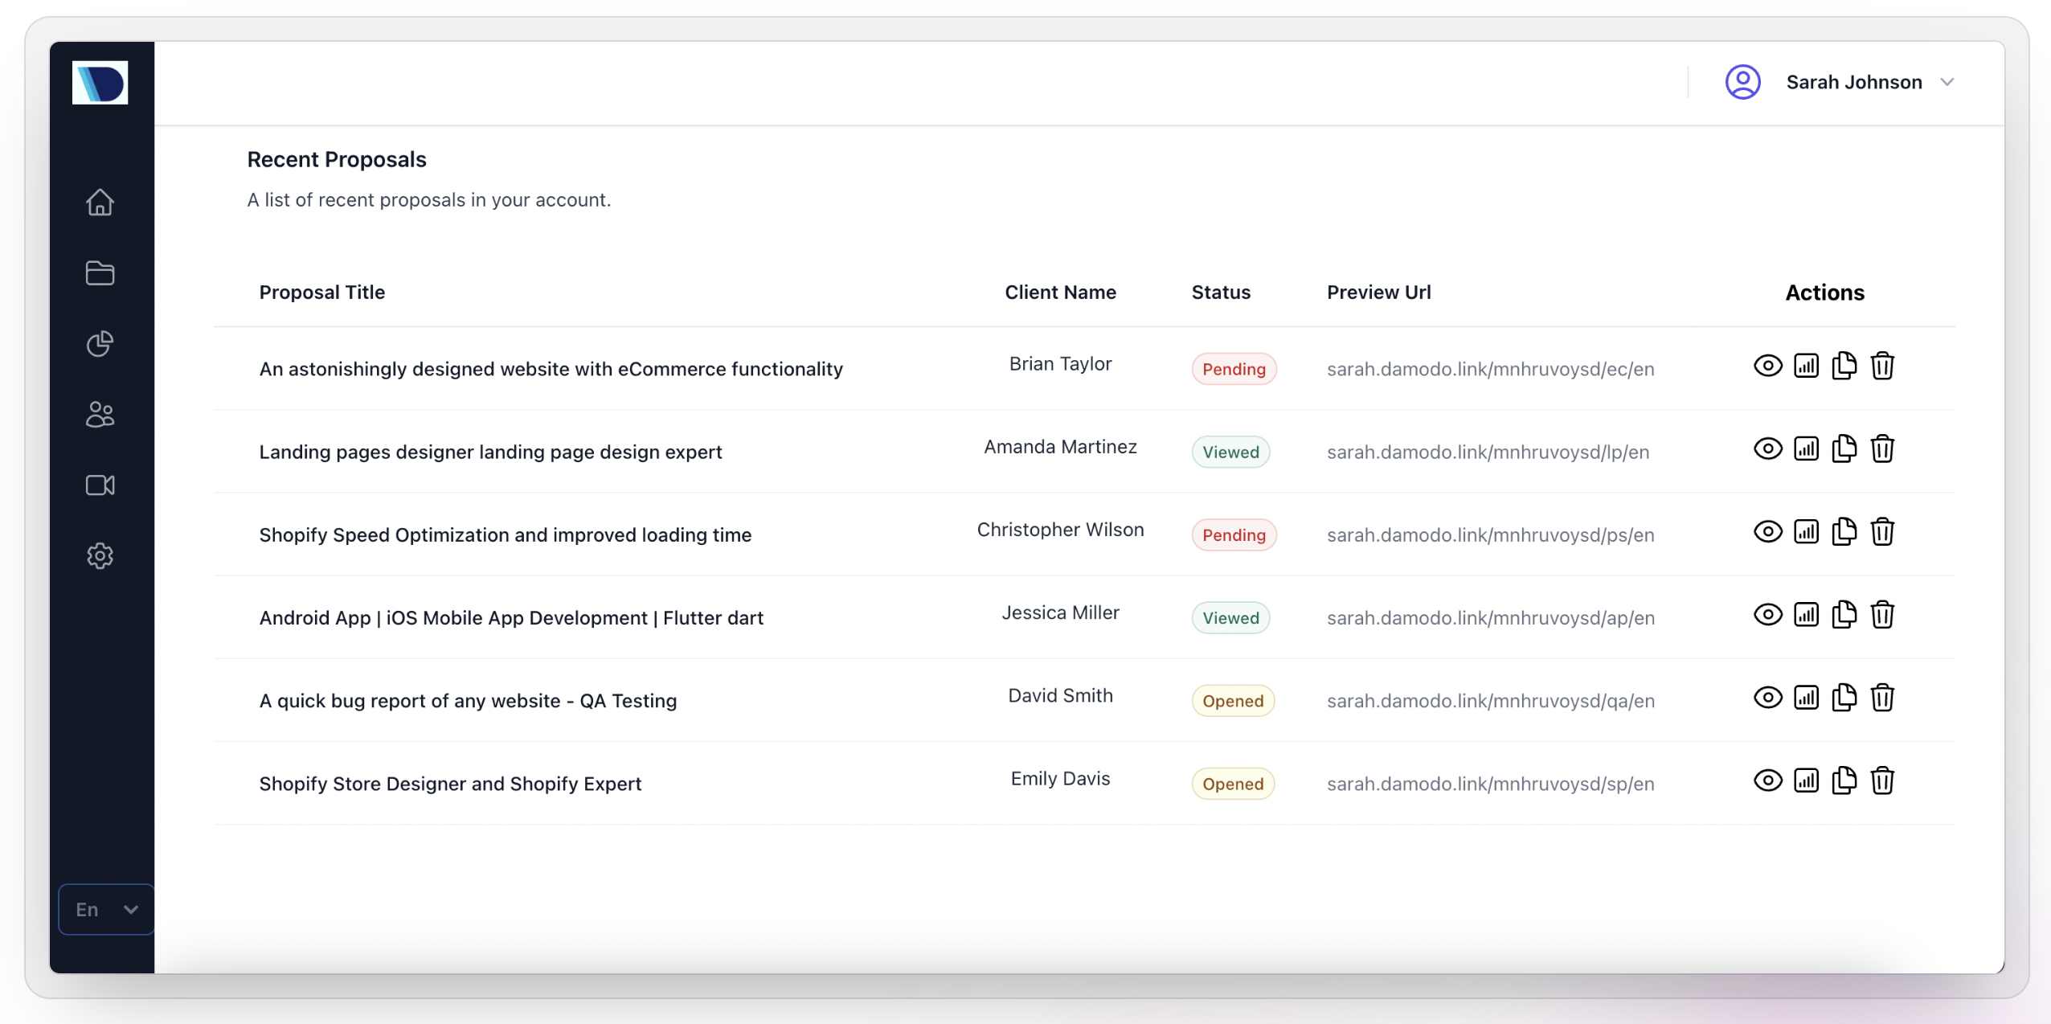Click the Viewed badge for Amanda Martinez
The height and width of the screenshot is (1024, 2051).
click(1230, 452)
